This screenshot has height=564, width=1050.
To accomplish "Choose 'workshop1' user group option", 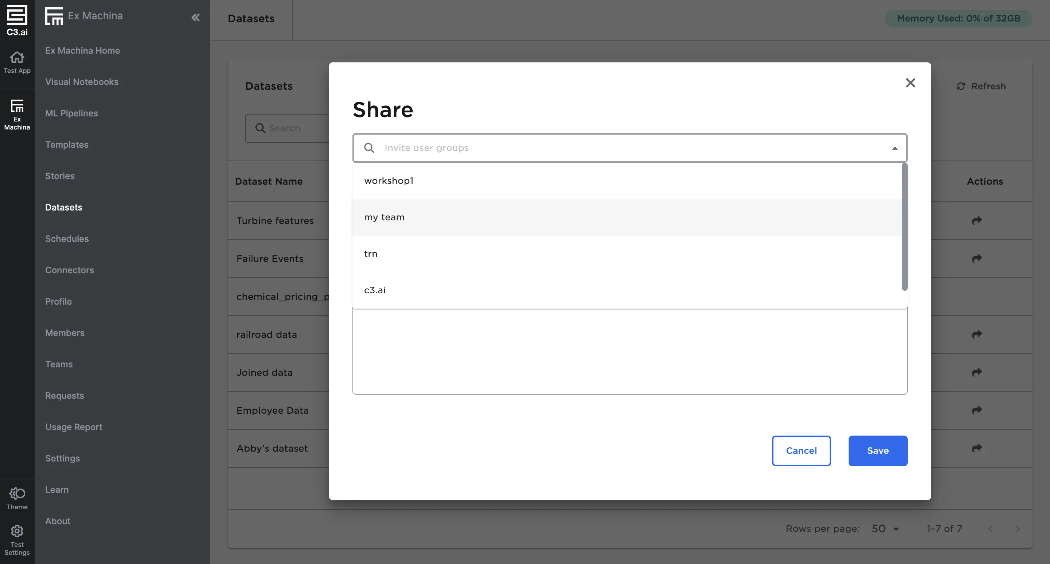I will (x=389, y=181).
